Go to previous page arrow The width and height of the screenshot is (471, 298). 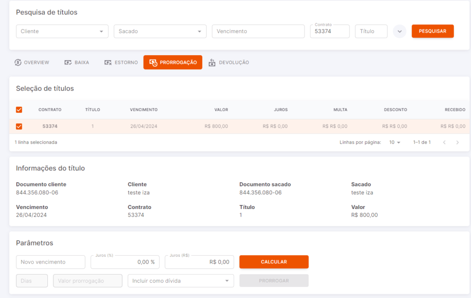[x=444, y=142]
